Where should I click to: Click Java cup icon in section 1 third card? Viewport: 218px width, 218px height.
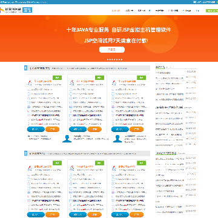(x=114, y=82)
